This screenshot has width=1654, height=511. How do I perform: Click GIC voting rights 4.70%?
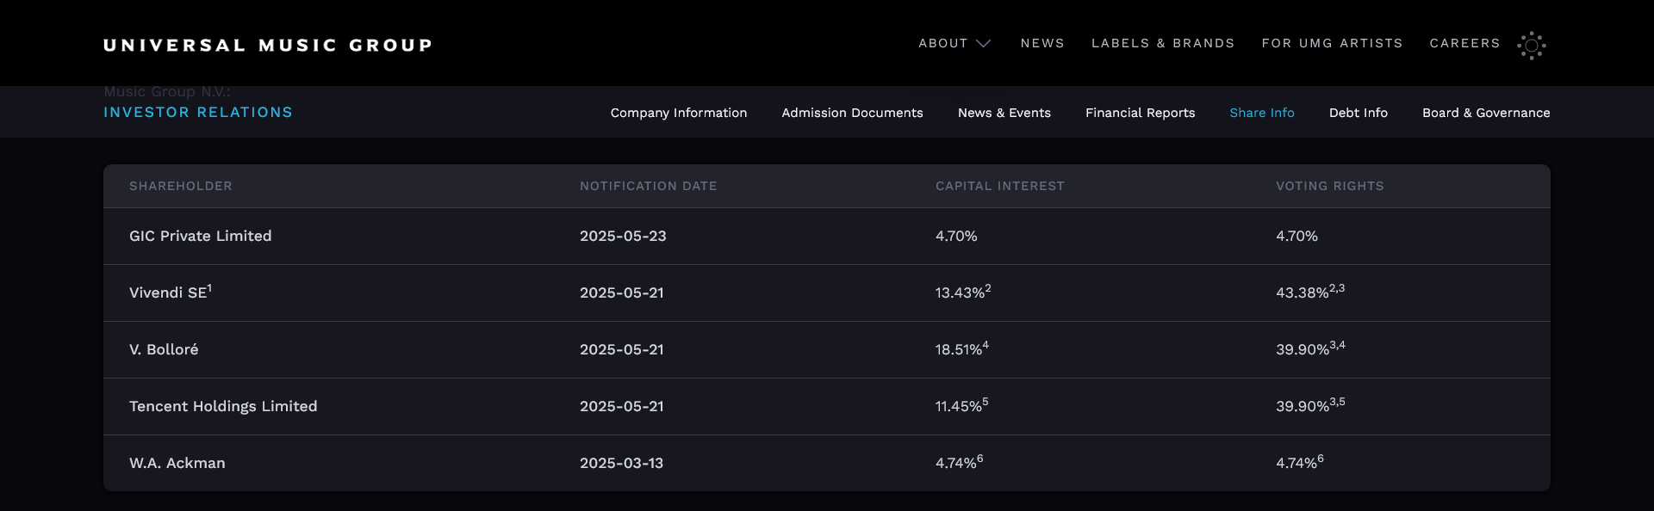click(1296, 236)
